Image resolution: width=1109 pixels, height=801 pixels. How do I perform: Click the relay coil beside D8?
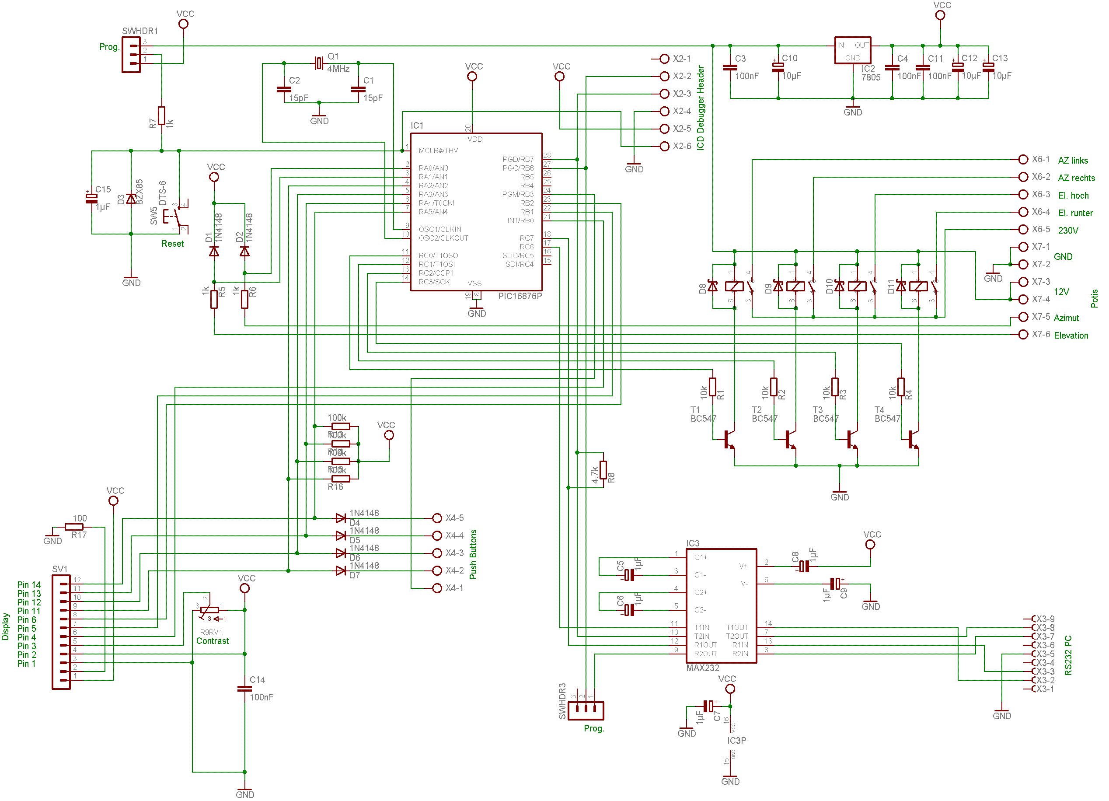[x=734, y=287]
